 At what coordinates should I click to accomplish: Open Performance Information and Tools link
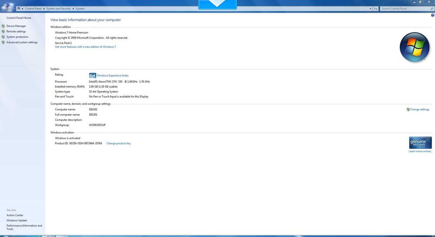(24, 227)
